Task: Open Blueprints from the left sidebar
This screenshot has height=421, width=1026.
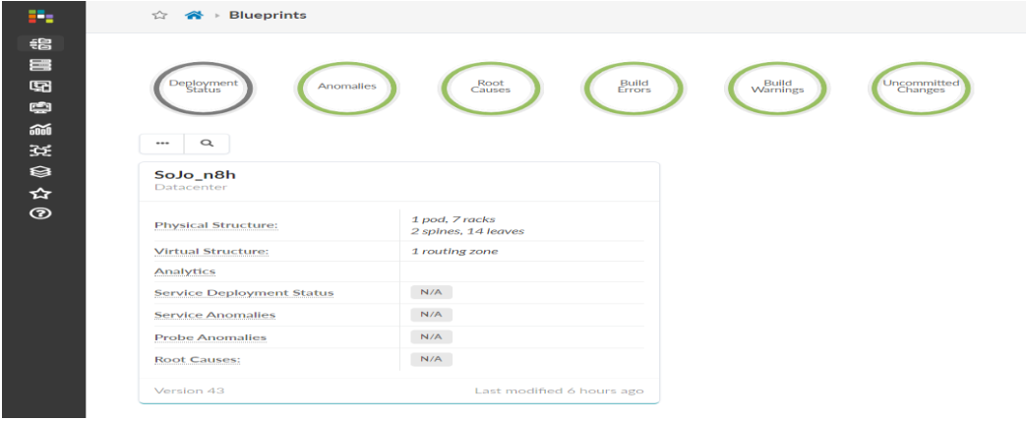Action: 41,43
